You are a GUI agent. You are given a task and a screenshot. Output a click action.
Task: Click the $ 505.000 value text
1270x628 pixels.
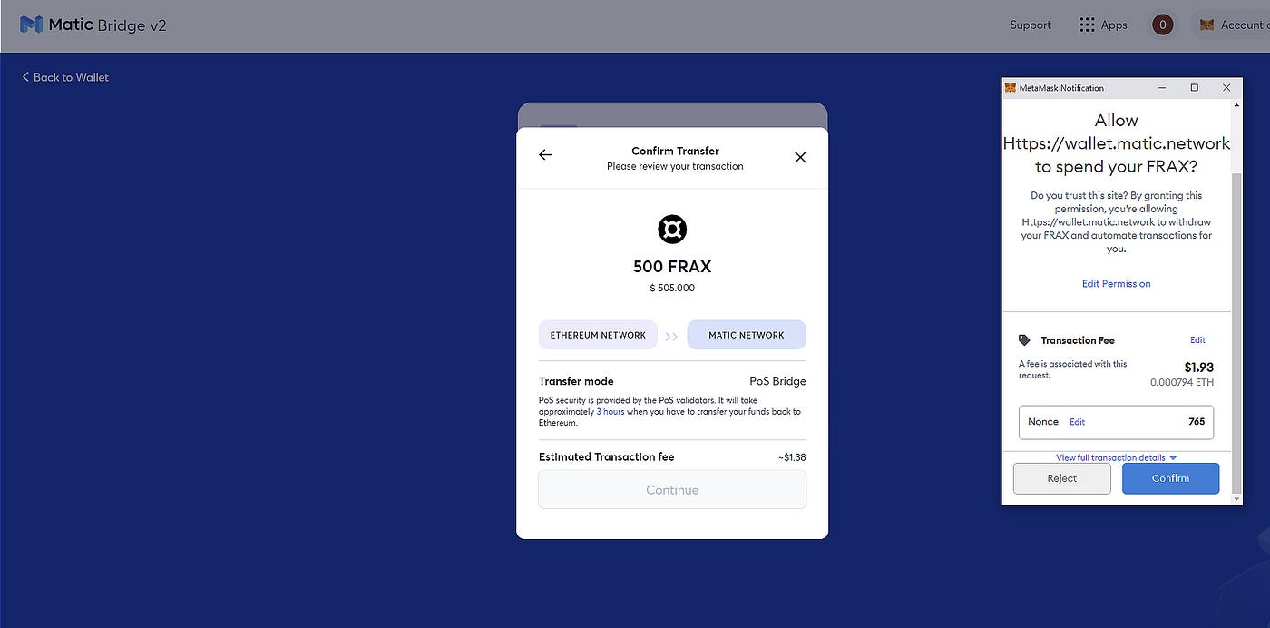pos(672,288)
